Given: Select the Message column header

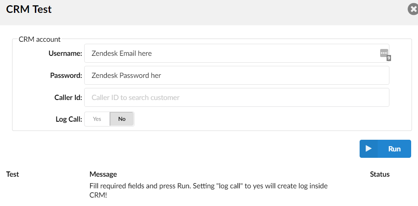Looking at the screenshot, I should coord(103,174).
